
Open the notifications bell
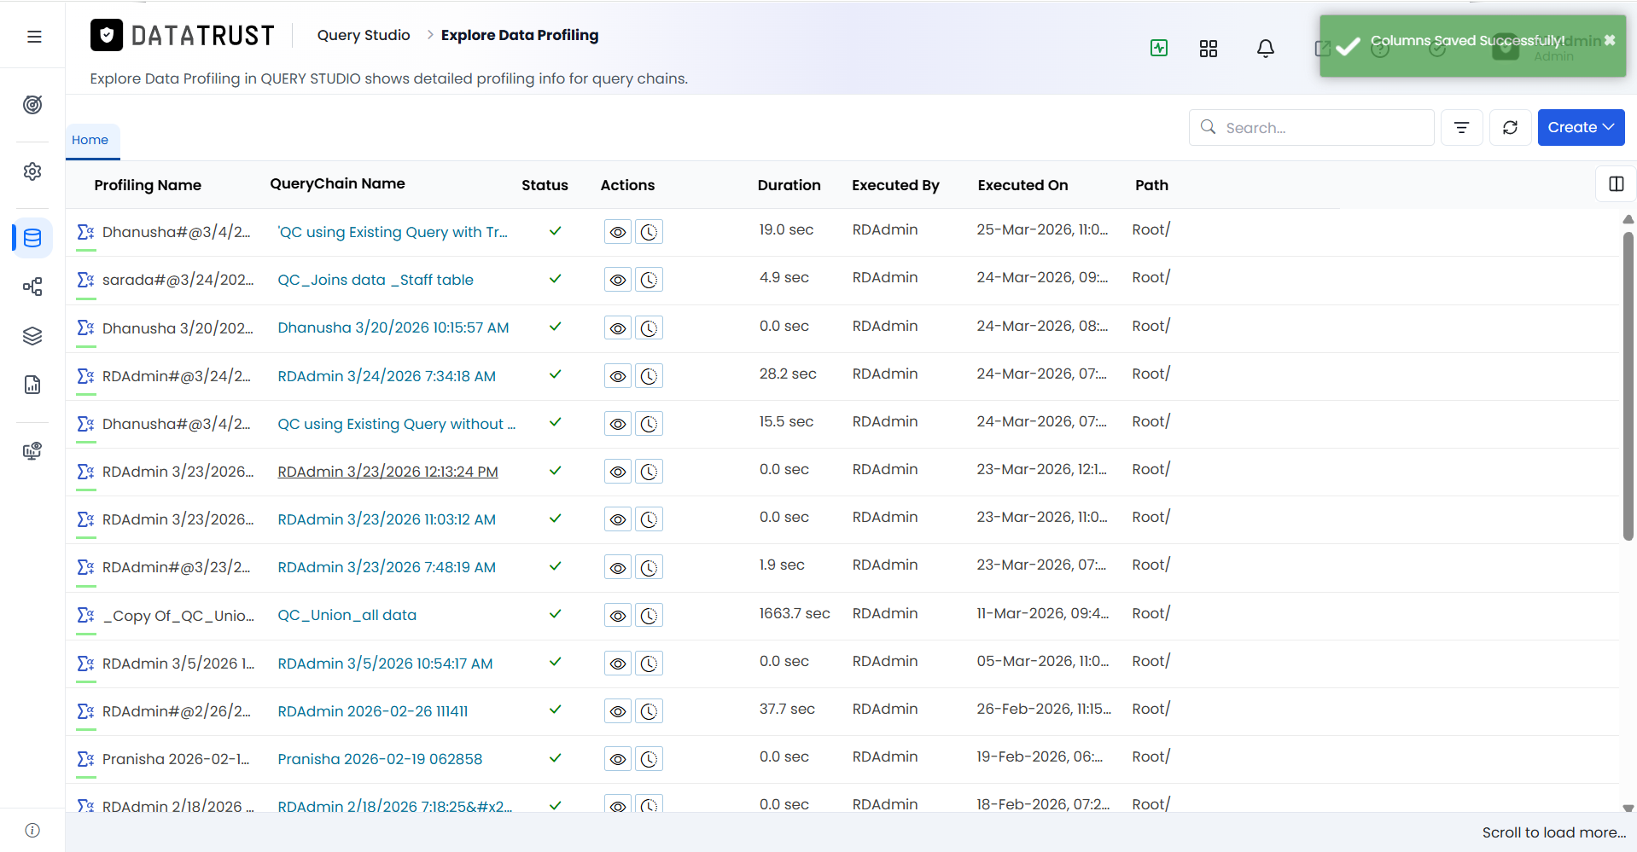pos(1266,49)
